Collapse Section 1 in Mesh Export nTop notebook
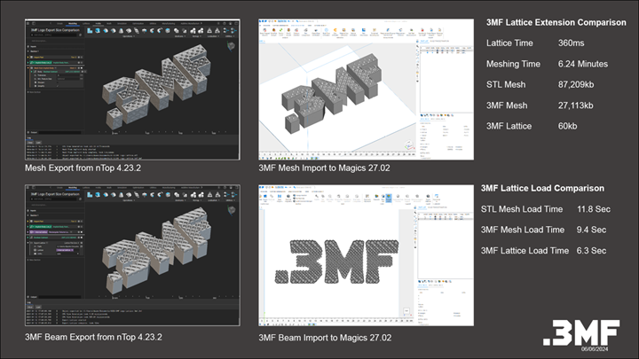639x359 pixels. point(28,51)
